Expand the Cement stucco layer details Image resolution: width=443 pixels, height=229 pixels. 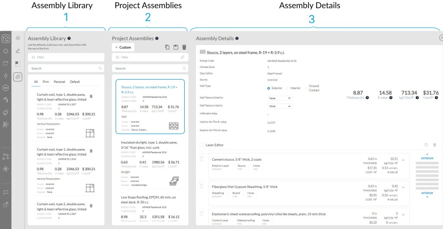coord(403,160)
